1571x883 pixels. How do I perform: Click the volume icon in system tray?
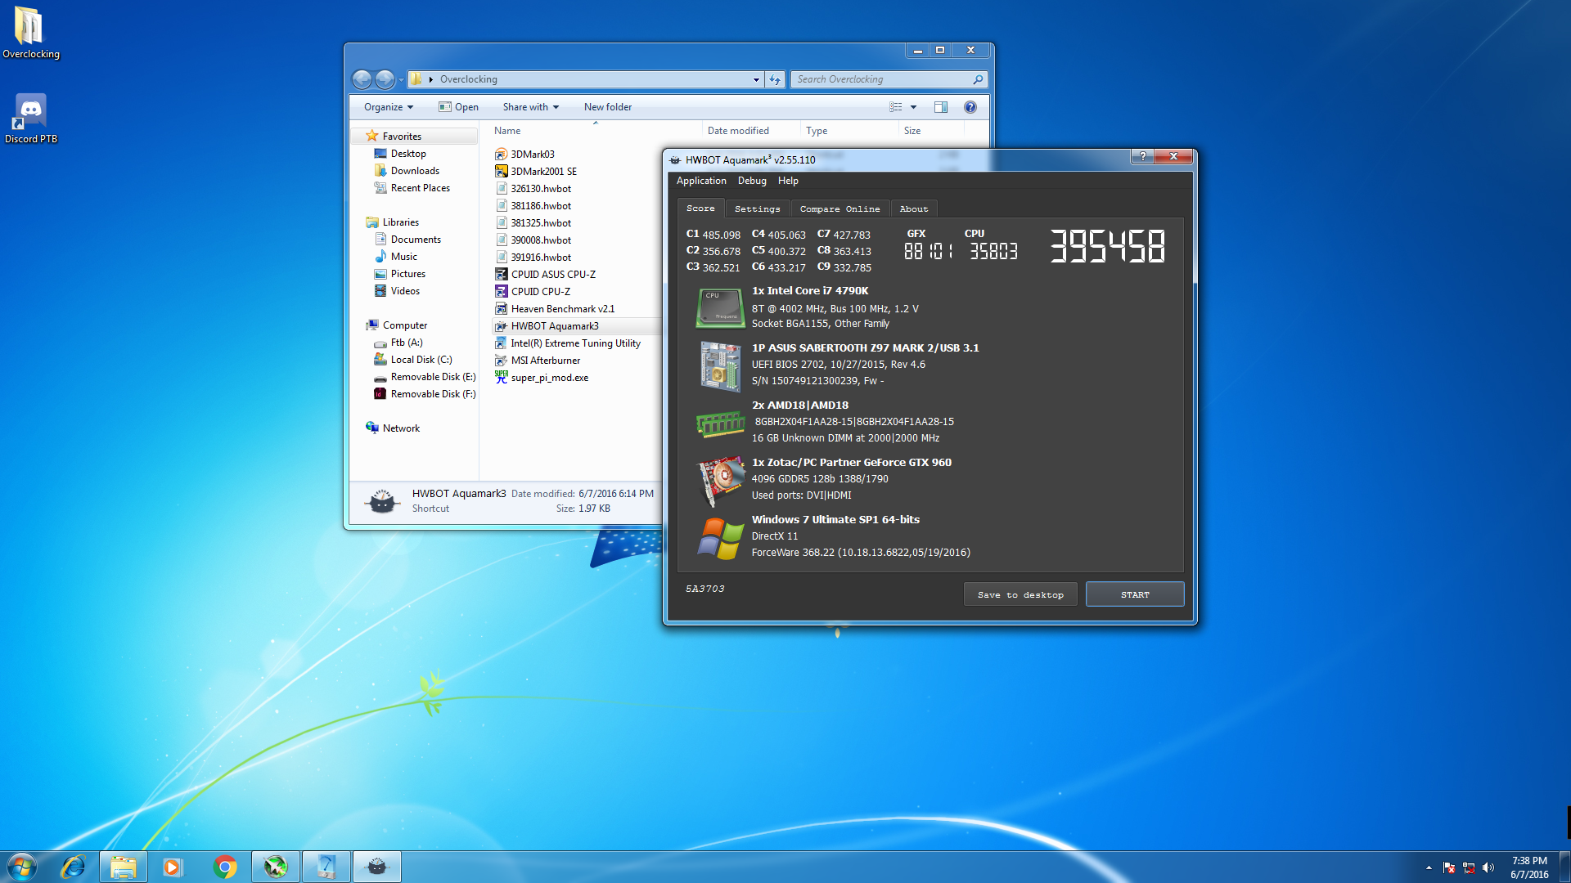[x=1488, y=867]
